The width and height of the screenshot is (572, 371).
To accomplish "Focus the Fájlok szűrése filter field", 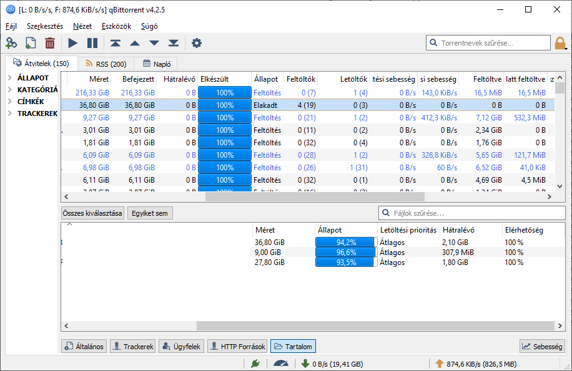I will tap(472, 213).
